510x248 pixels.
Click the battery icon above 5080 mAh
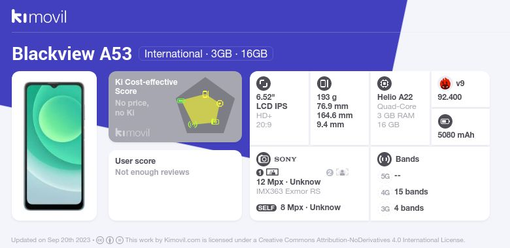[x=445, y=122]
